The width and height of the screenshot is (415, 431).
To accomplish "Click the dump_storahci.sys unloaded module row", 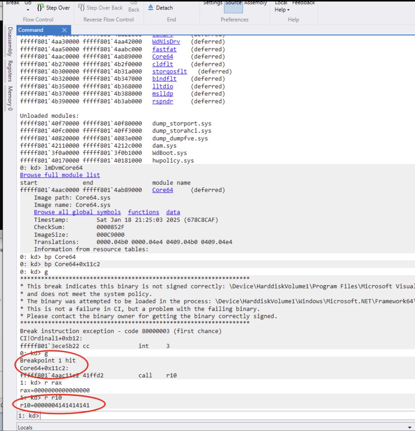I will 115,131.
